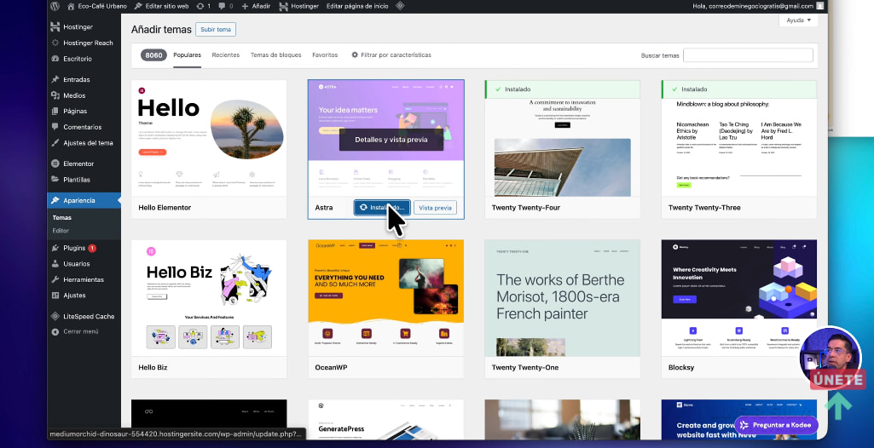
Task: Click the Hello Biz theme name
Action: [x=153, y=367]
